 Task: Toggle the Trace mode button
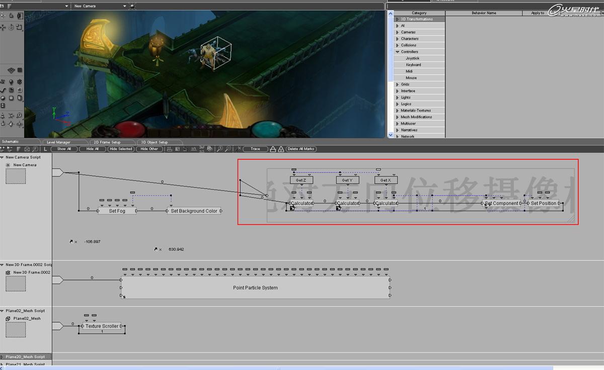[x=255, y=149]
